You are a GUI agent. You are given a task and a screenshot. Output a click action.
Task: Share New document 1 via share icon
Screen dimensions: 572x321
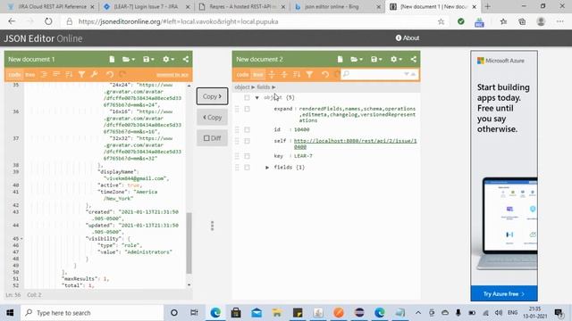(186, 60)
